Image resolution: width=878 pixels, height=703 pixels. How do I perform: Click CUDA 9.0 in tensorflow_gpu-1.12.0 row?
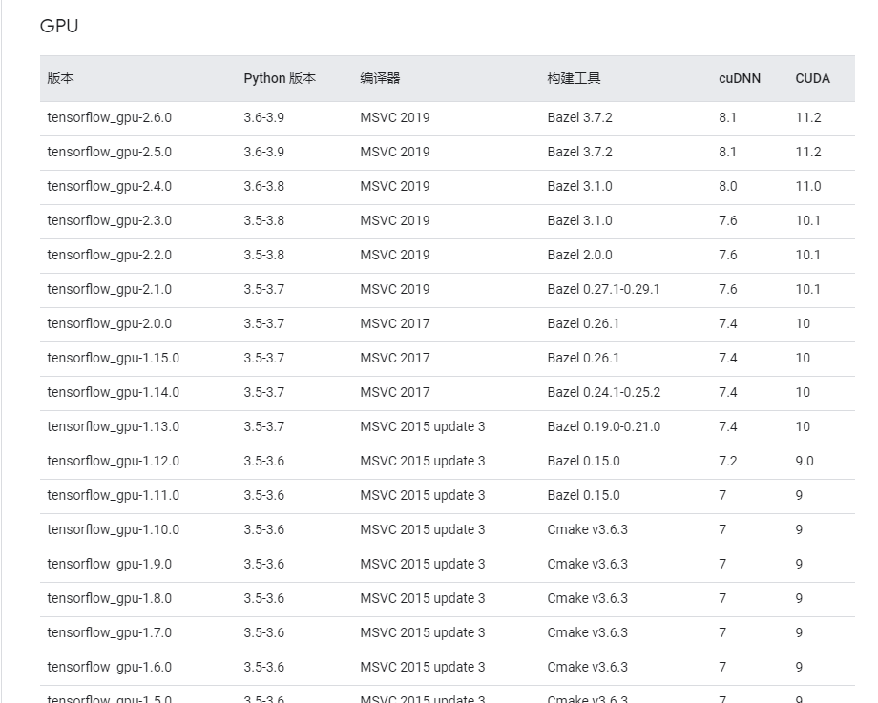click(x=805, y=462)
